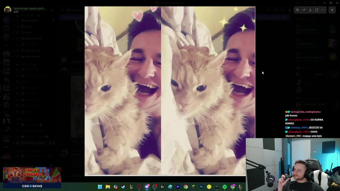
Task: Open OBS Studio from the taskbar
Action: tap(155, 187)
